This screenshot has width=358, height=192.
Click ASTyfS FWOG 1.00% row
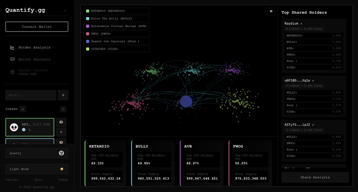coord(314,143)
